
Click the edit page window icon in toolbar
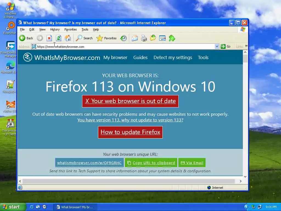(x=162, y=38)
